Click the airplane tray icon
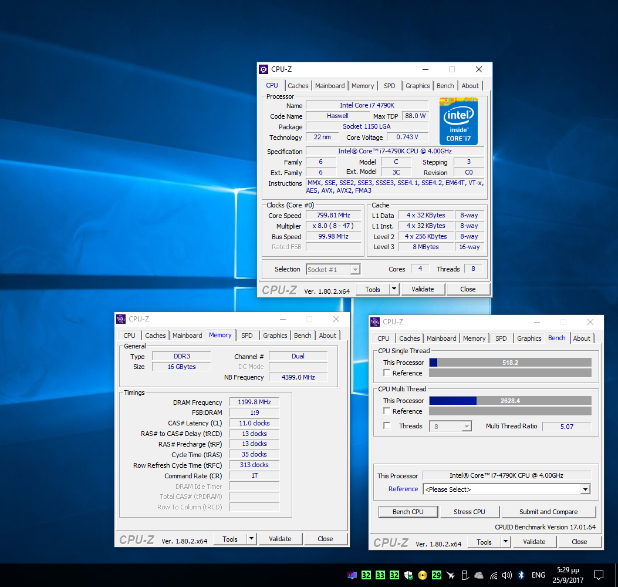Viewport: 618px width, 587px height. pos(451,575)
